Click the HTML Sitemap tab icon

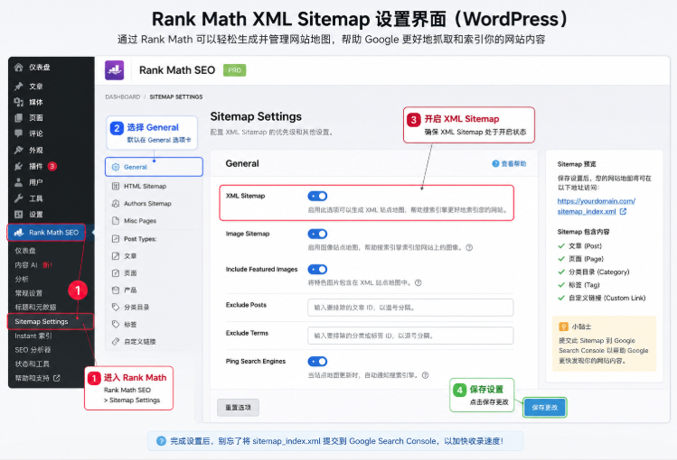point(116,186)
